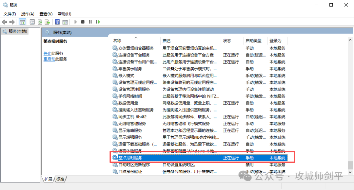
Task: Click gear icon of 搜狗输入法基础服务
Action: coord(115,110)
